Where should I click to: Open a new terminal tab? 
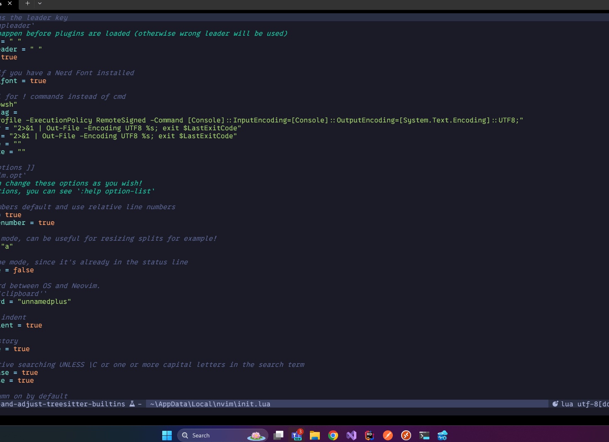pos(27,3)
